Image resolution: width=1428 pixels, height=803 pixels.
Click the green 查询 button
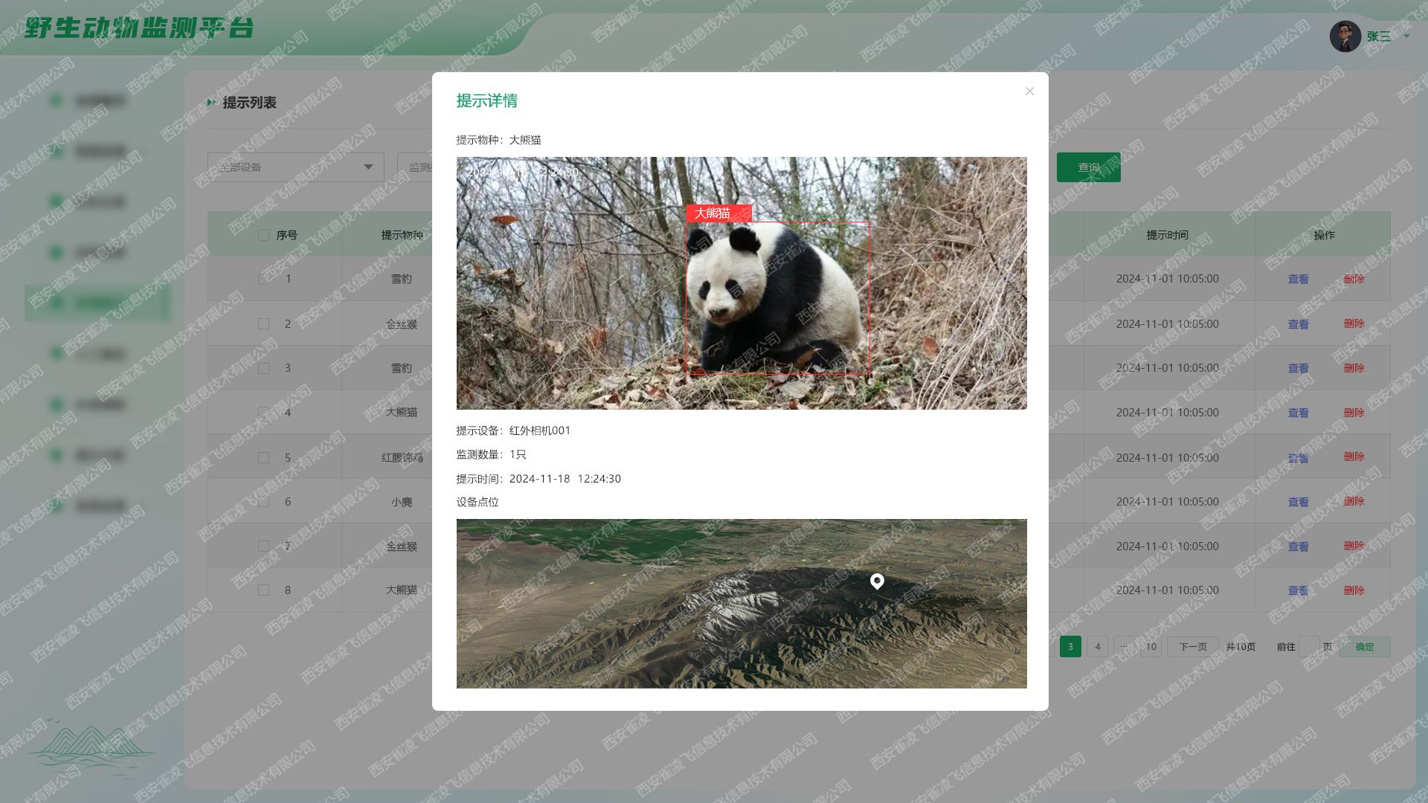pyautogui.click(x=1088, y=167)
